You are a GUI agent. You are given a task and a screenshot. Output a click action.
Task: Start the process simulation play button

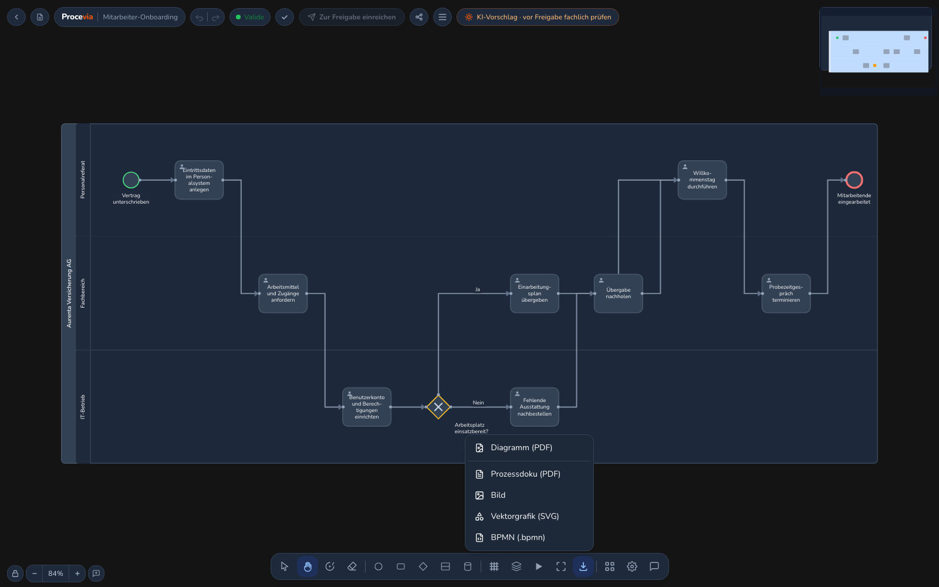tap(539, 566)
